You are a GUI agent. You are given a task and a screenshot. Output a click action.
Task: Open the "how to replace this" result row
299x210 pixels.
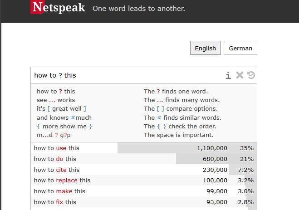[x=62, y=181]
